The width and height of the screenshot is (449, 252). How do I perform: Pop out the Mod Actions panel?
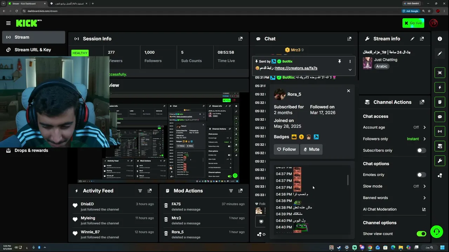click(240, 191)
